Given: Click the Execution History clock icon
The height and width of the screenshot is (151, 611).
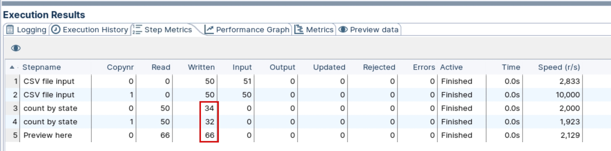Looking at the screenshot, I should [56, 30].
